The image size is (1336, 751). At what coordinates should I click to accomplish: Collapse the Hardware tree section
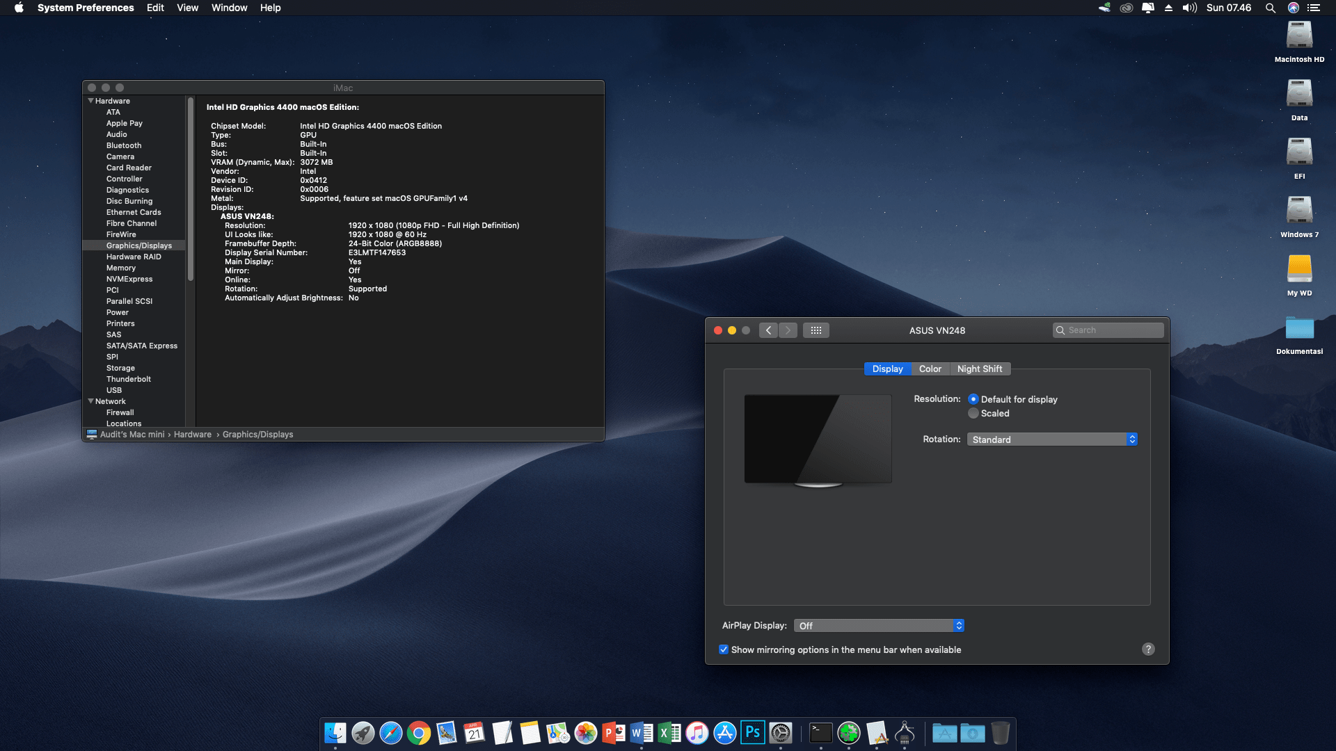[90, 101]
